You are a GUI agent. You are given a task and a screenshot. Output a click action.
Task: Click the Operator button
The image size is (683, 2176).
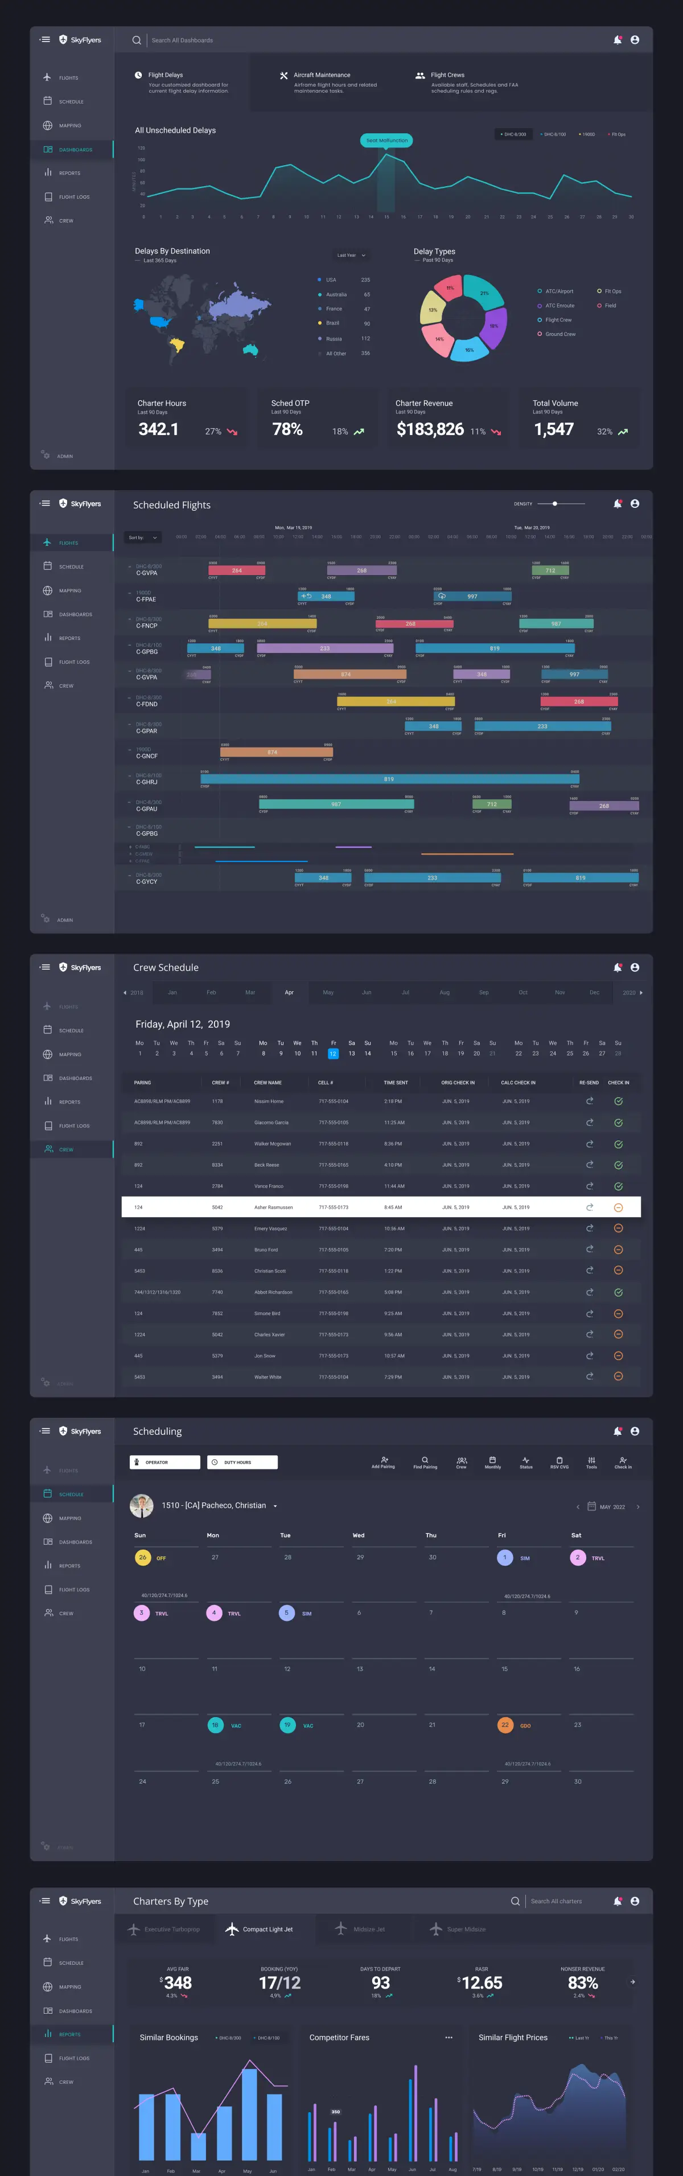point(164,1461)
